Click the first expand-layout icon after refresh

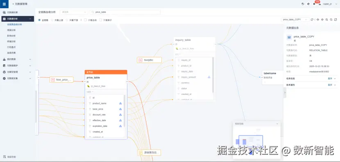point(318,20)
